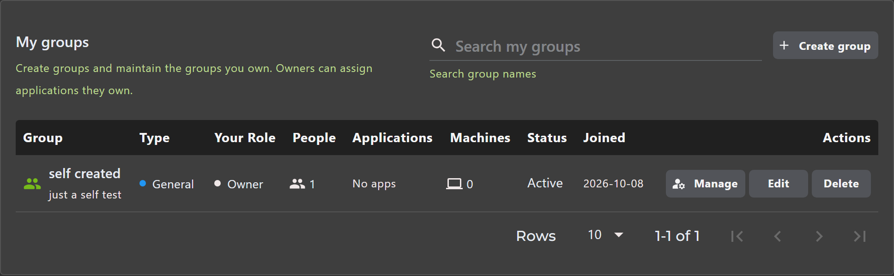Open the rows per page dropdown
Screen dimensions: 894x276
tap(605, 235)
